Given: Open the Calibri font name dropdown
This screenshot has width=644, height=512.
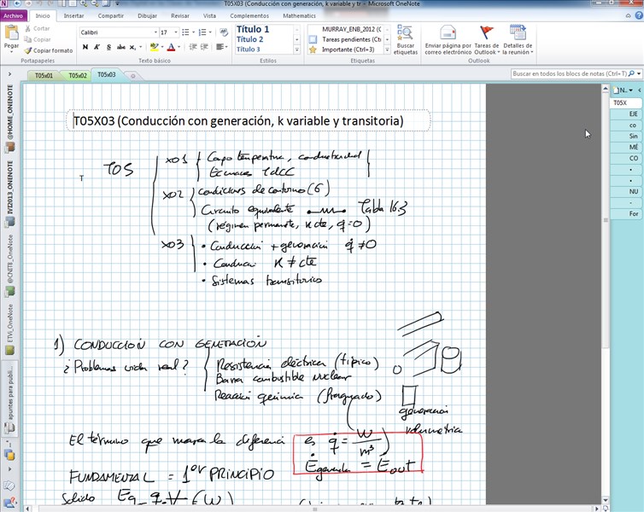Looking at the screenshot, I should (155, 32).
